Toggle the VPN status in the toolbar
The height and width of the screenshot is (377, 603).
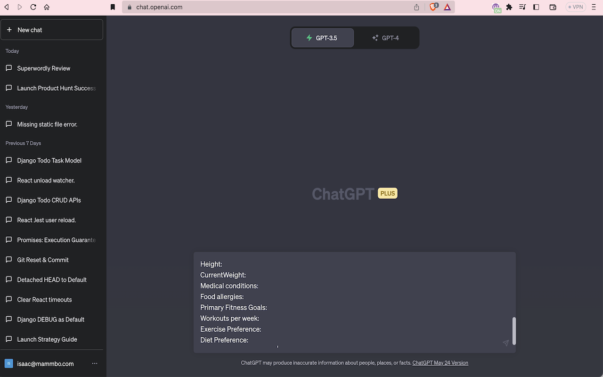575,7
